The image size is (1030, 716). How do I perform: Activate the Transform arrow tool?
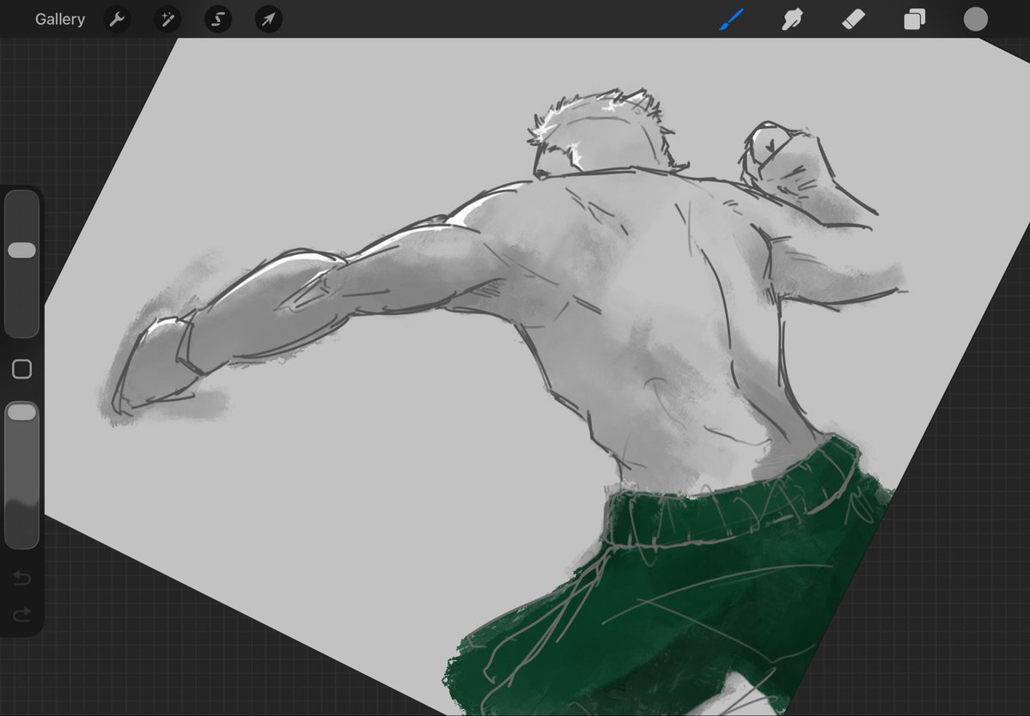[269, 19]
